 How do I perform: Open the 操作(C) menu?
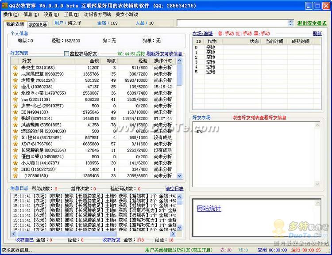pos(11,15)
